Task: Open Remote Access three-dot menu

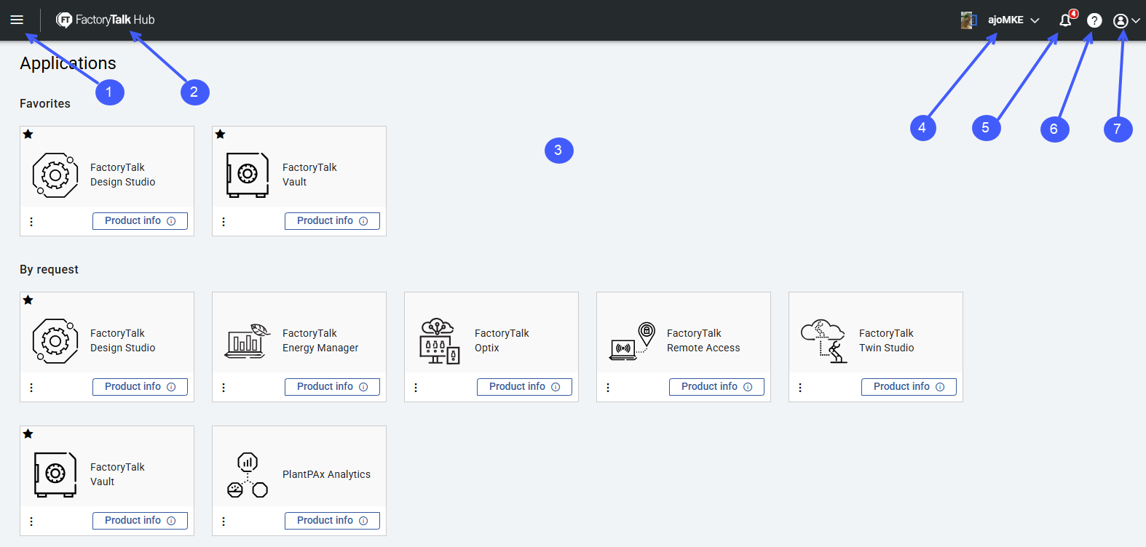Action: (x=608, y=388)
